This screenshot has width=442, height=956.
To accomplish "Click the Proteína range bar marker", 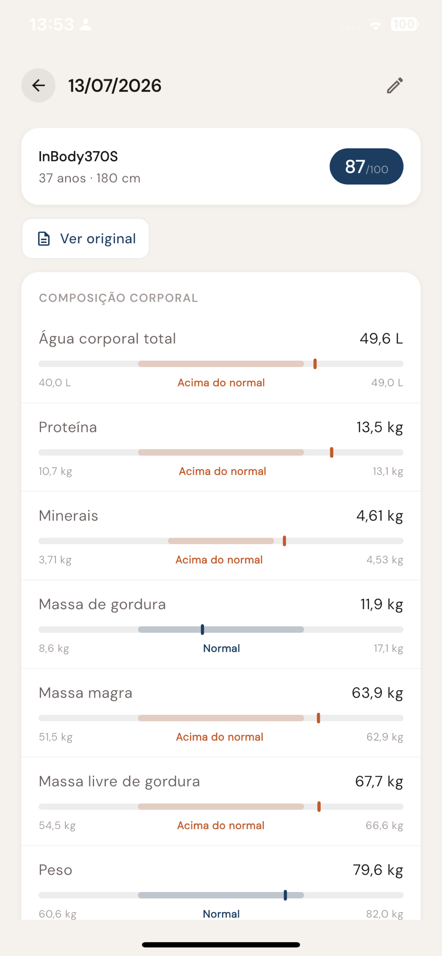I will 331,453.
